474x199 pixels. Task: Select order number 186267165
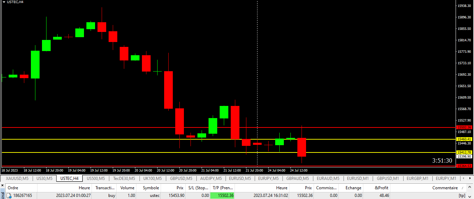click(x=23, y=196)
